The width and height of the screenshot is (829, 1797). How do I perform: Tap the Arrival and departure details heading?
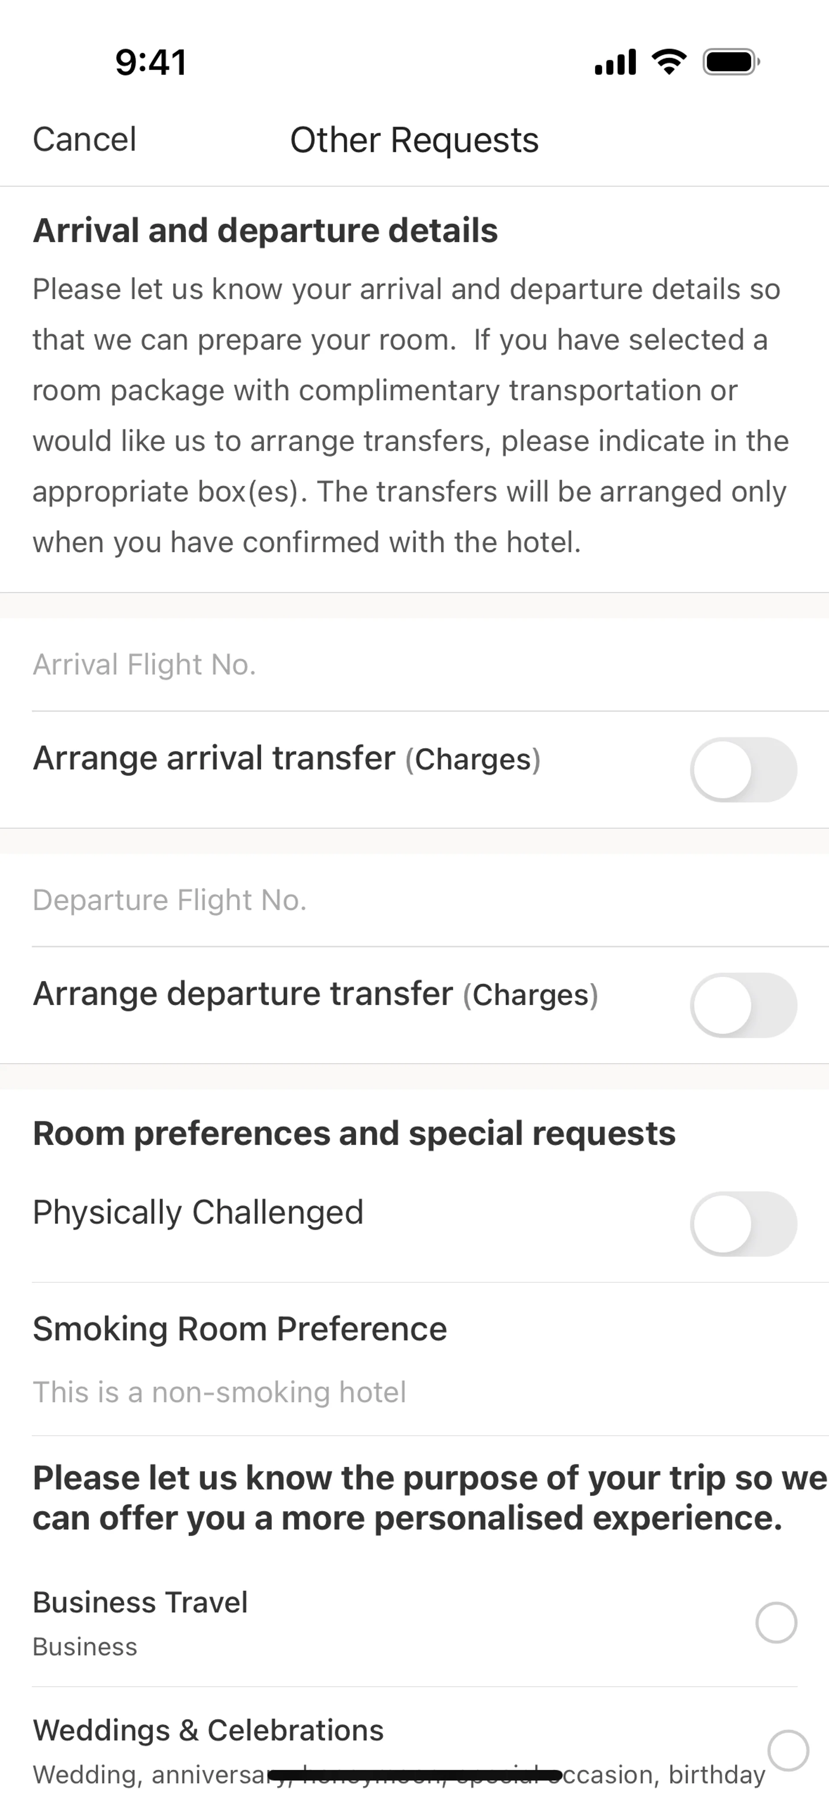(265, 231)
